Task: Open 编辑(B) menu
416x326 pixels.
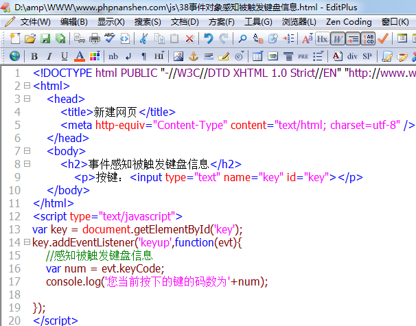Action: [x=73, y=22]
